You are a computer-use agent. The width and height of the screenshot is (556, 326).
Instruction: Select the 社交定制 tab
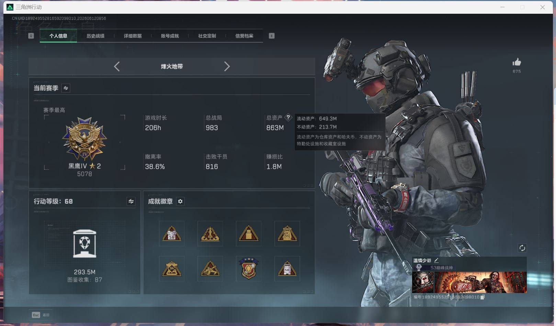[x=207, y=36]
